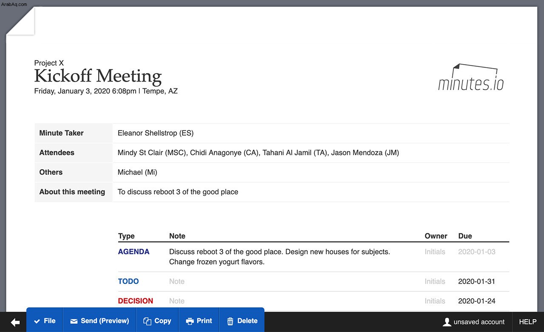Click the folded page corner
The height and width of the screenshot is (332, 544).
pos(20,21)
